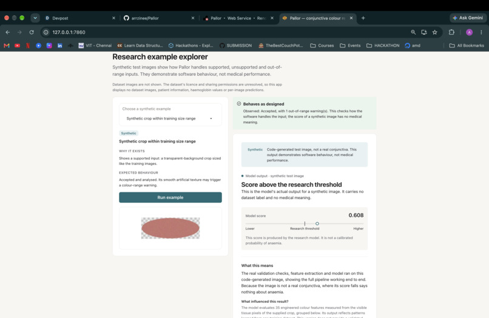Open the blue play-circle bookmark icon
The image size is (489, 318).
[38, 46]
